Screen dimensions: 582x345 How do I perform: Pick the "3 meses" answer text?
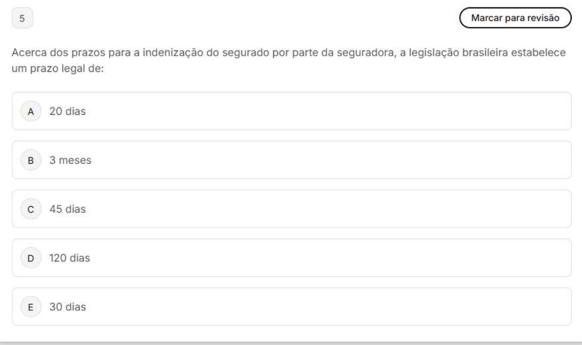click(70, 160)
